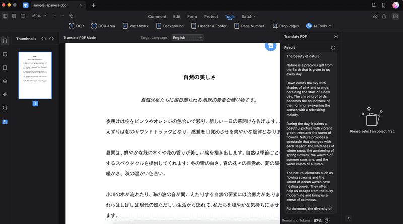403x224 pixels.
Task: Click the page number 1 badge
Action: (35, 104)
